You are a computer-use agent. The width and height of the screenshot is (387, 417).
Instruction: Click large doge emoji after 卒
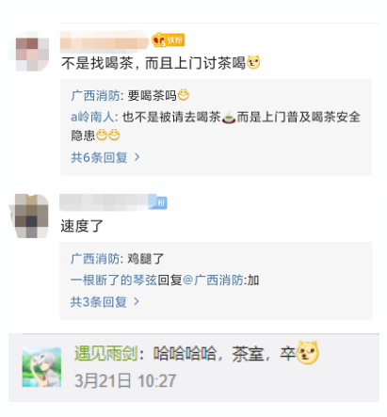click(x=308, y=353)
